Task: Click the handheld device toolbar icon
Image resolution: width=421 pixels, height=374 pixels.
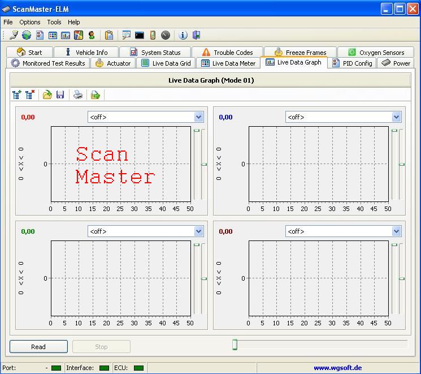Action: pyautogui.click(x=153, y=35)
